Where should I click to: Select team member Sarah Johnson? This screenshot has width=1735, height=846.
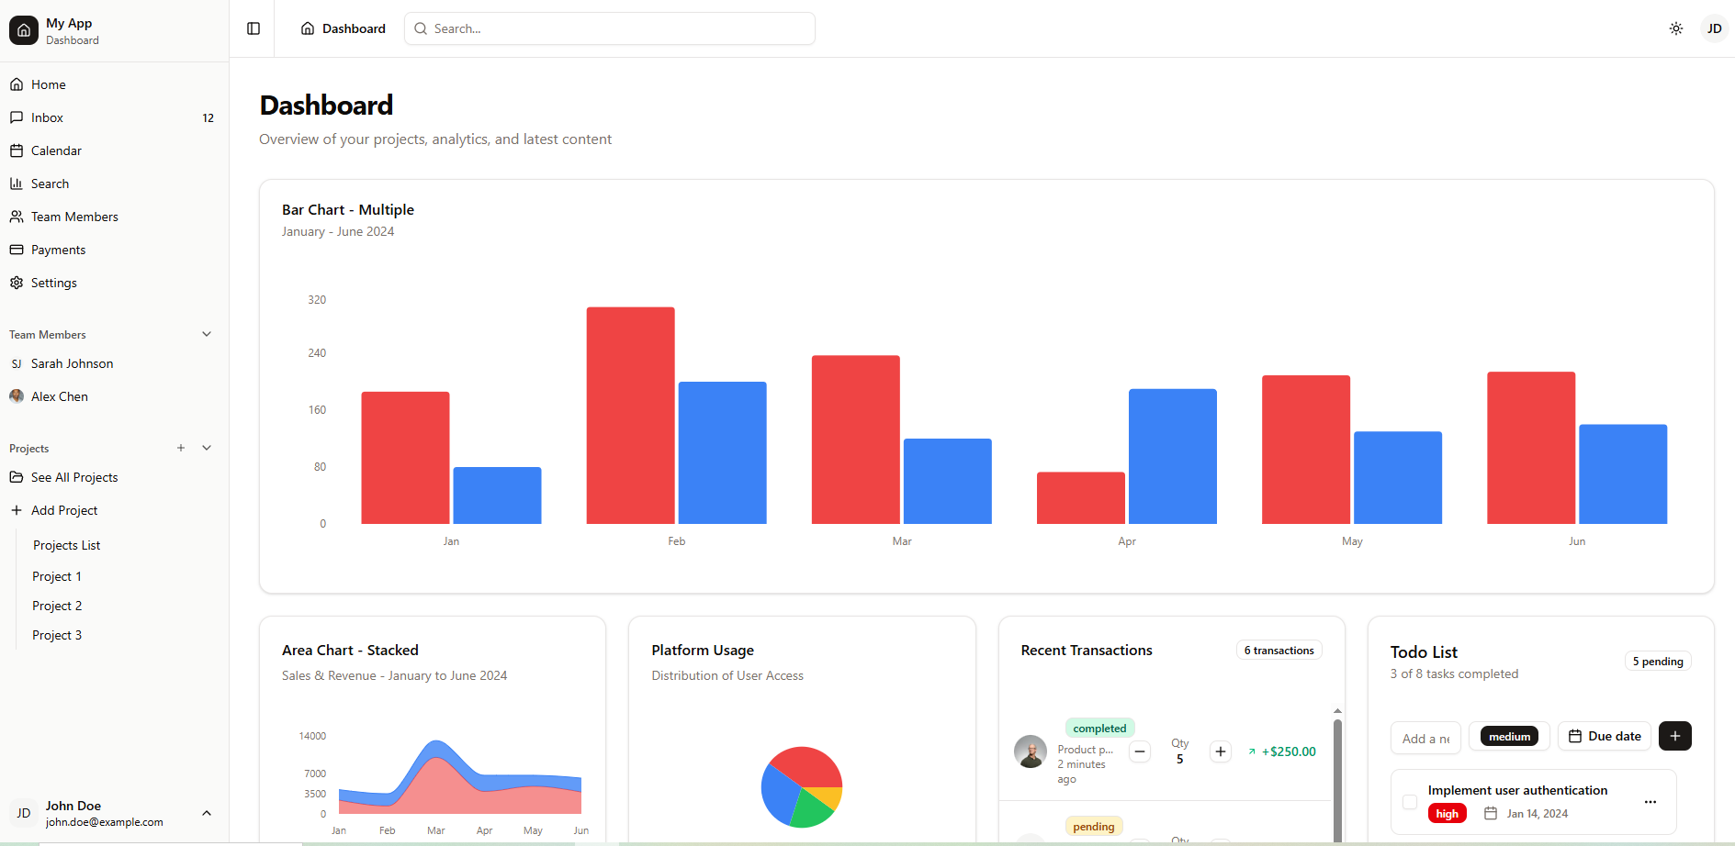point(114,363)
